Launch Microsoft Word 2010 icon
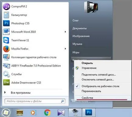The width and height of the screenshot is (132, 117). point(6,32)
